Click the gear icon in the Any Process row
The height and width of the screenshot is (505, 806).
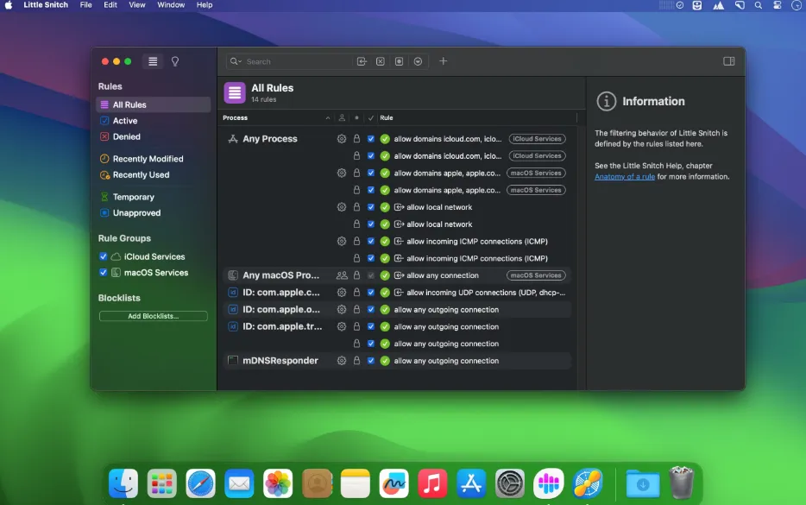click(342, 139)
